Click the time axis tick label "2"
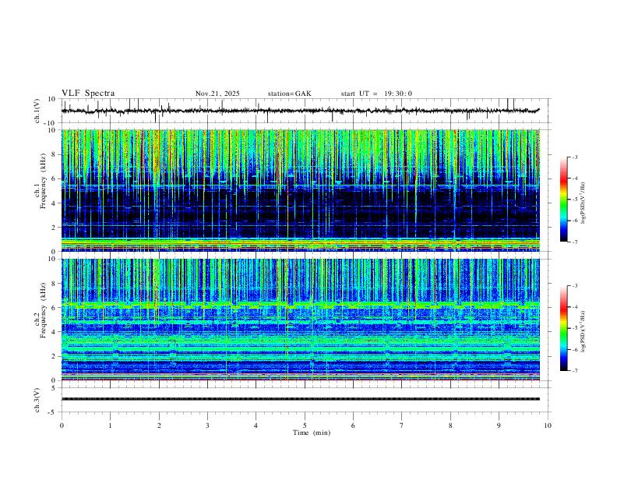This screenshot has width=617, height=477. (x=159, y=426)
